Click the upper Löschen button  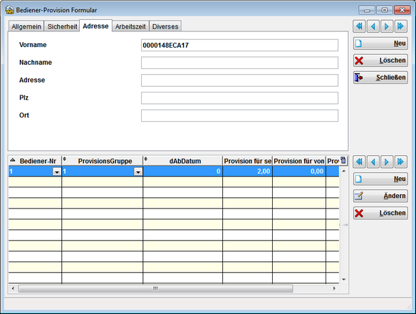pyautogui.click(x=380, y=61)
